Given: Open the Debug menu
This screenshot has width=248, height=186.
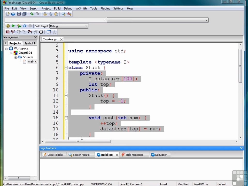Looking at the screenshot, I should click(x=68, y=8).
